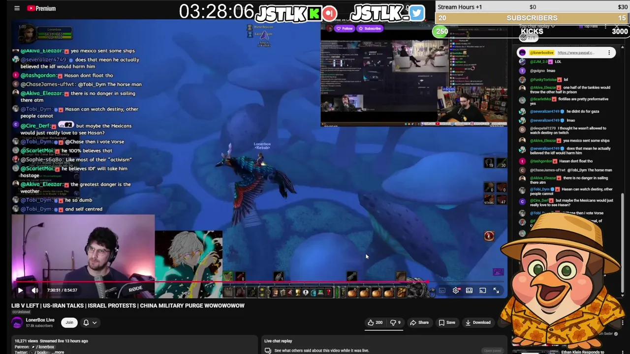Viewport: 630px width, 354px height.
Task: Click the Follow button in embedded stream
Action: click(x=344, y=29)
